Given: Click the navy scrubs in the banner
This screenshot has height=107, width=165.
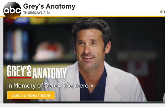Looking at the screenshot, I should click(x=93, y=86).
